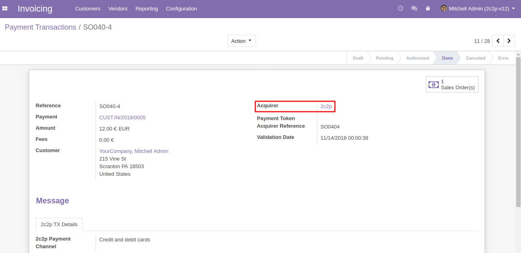Open the 1 Sales Order(s) button

tap(452, 84)
